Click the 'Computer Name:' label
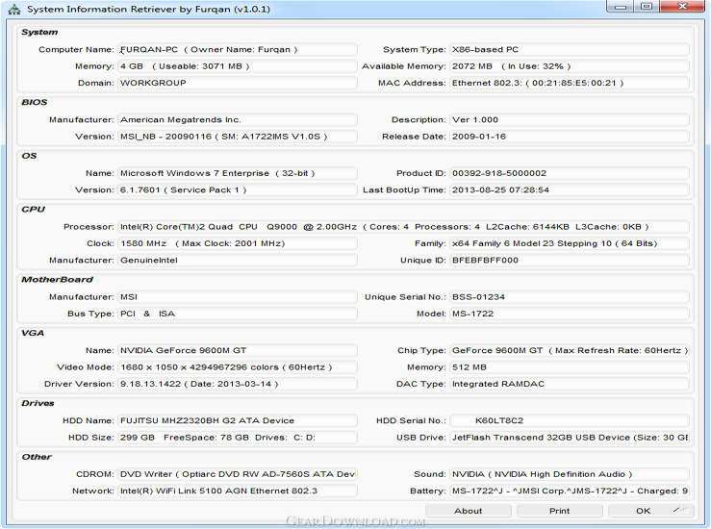This screenshot has height=529, width=711. pyautogui.click(x=76, y=49)
